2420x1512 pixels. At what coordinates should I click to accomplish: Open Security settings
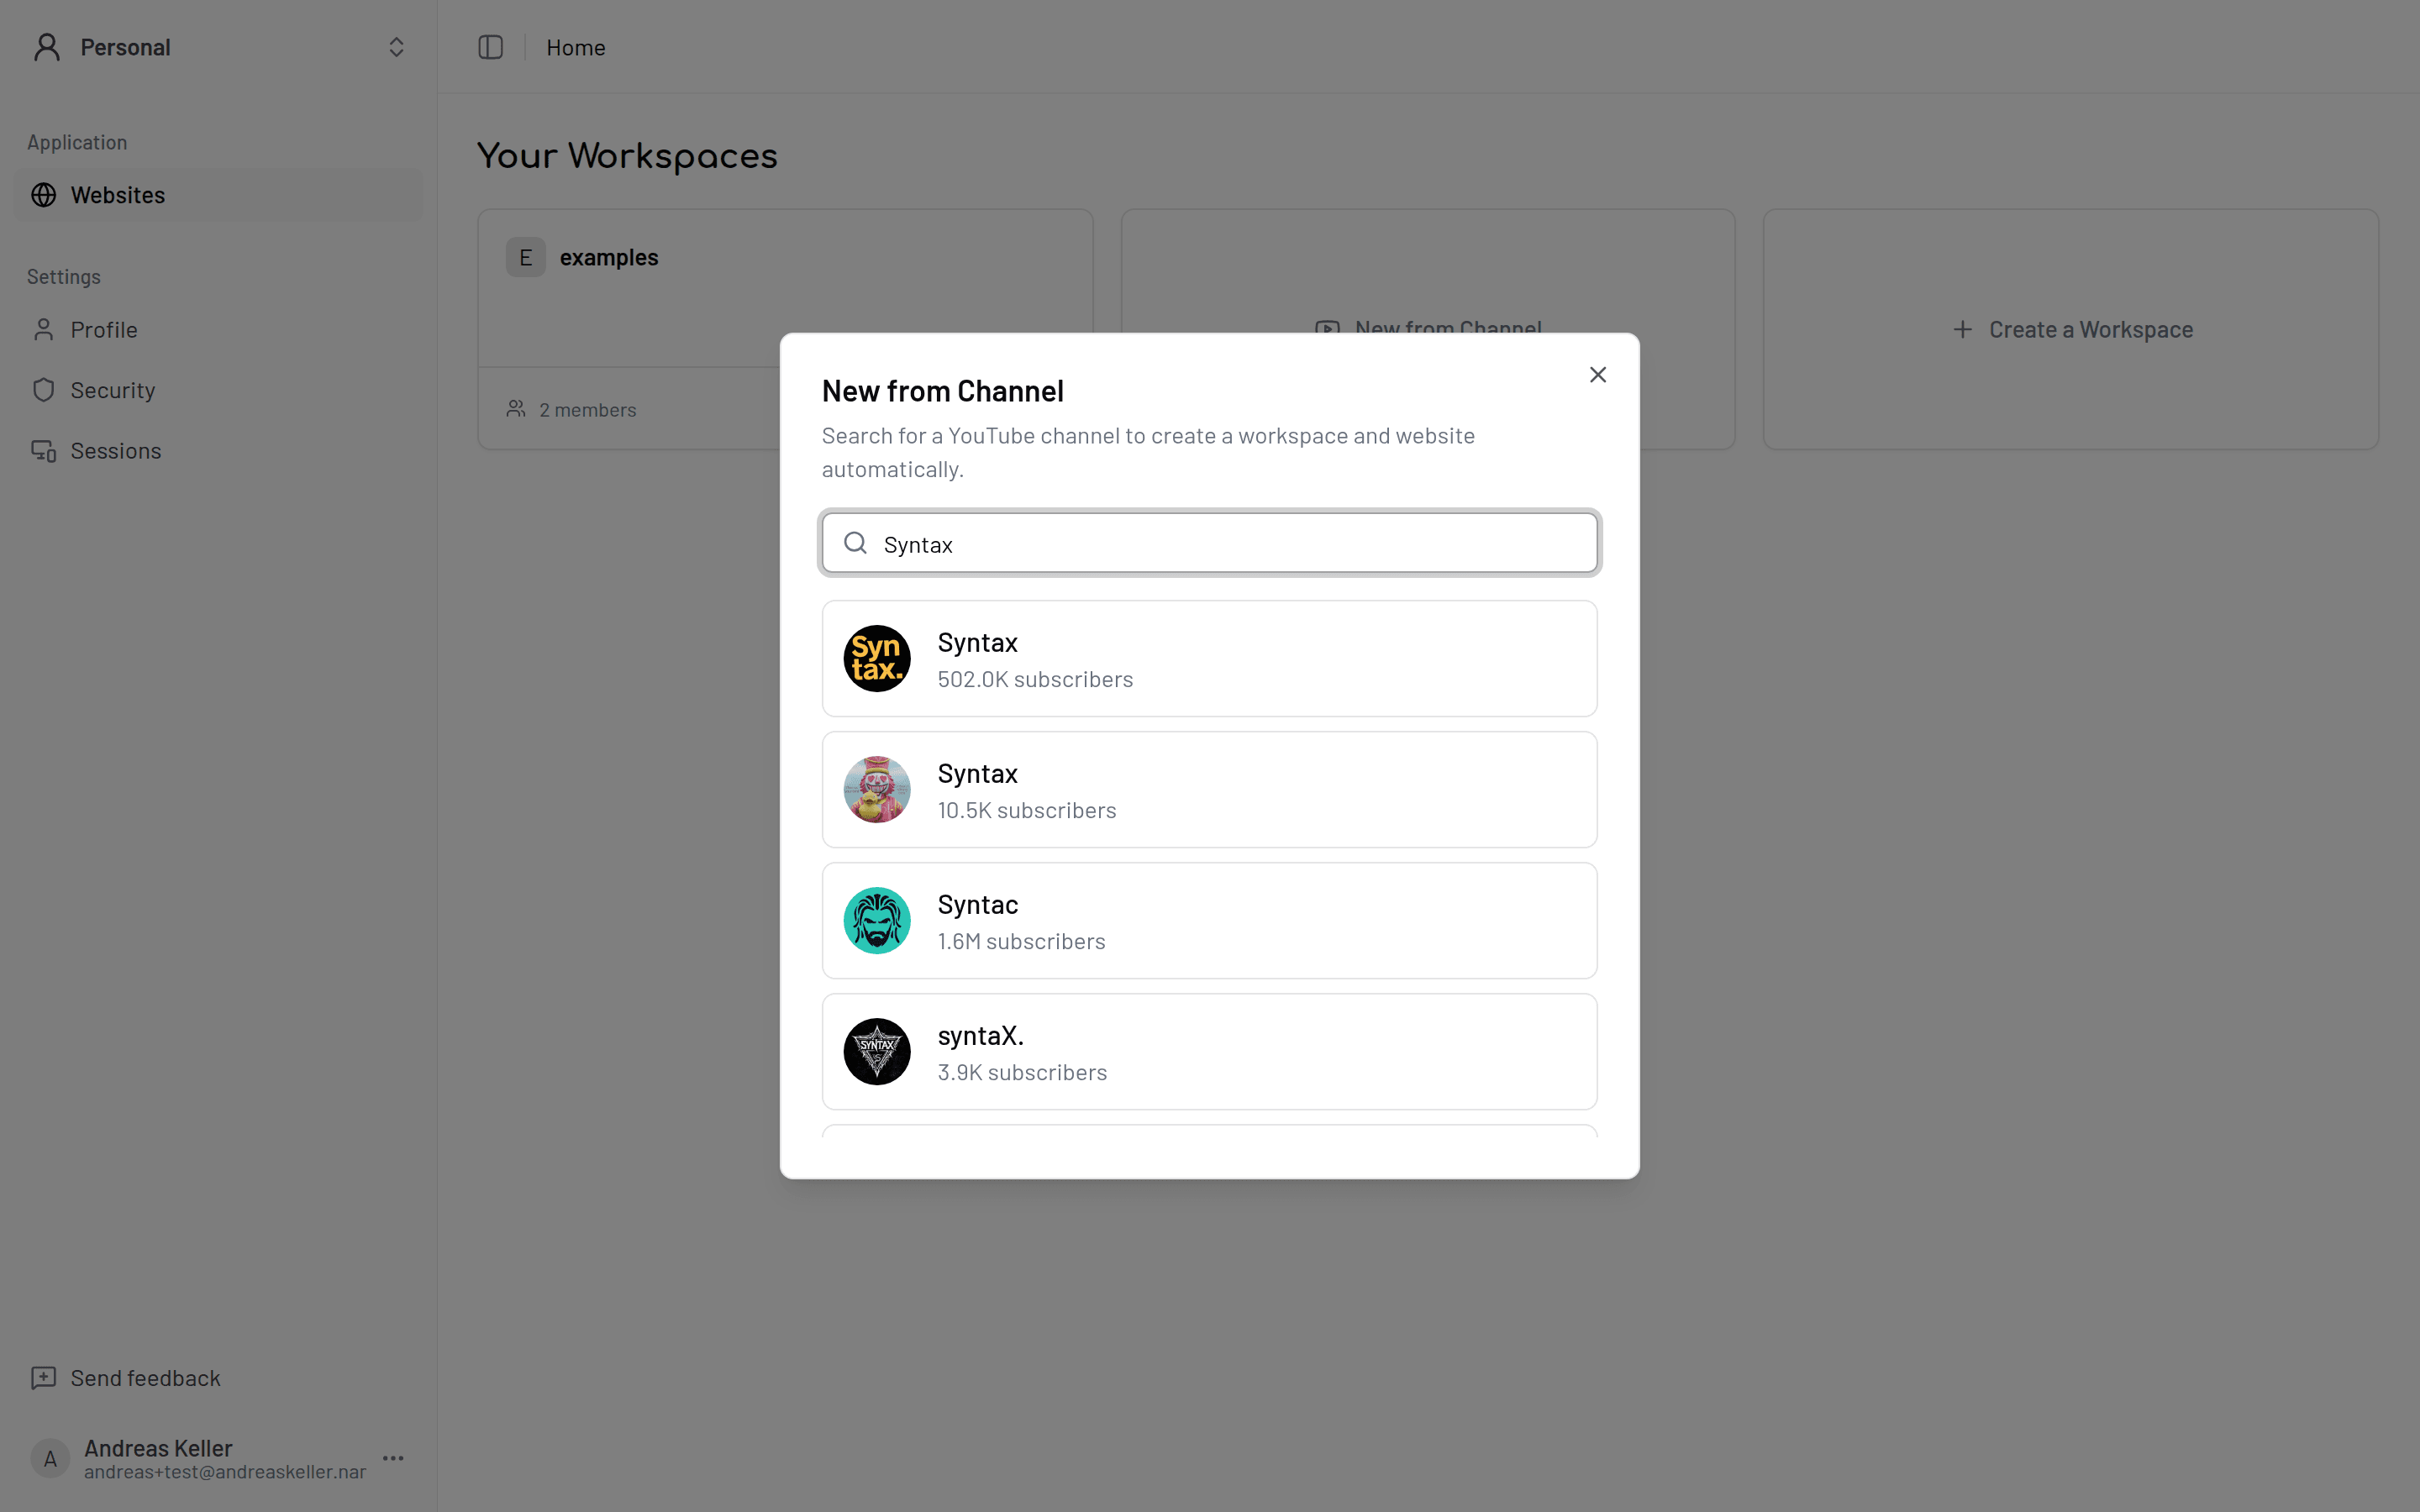pos(218,390)
